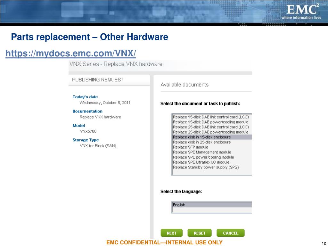
Task: Click the PUBLISHING REQUEST panel header
Action: [109, 80]
